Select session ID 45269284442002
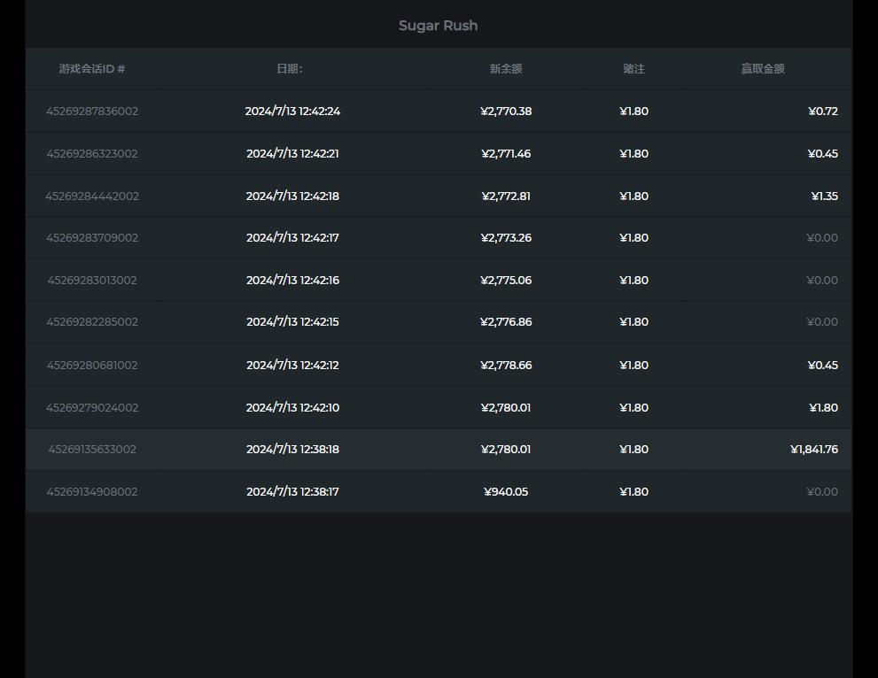Screen dimensions: 878x678 [x=92, y=196]
